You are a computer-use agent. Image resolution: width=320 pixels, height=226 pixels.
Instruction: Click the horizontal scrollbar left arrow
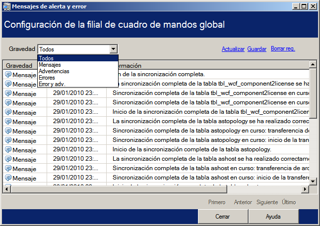coord(7,189)
